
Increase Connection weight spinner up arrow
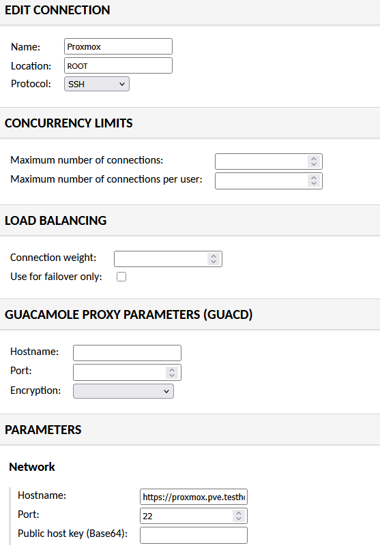[214, 256]
